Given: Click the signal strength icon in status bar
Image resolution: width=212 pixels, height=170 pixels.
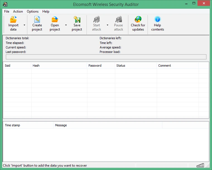Looking at the screenshot, I should [x=200, y=165].
